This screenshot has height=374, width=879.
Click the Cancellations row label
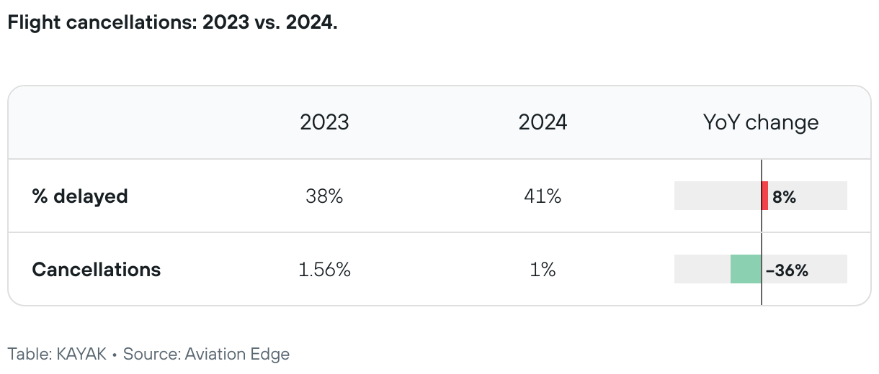coord(97,270)
